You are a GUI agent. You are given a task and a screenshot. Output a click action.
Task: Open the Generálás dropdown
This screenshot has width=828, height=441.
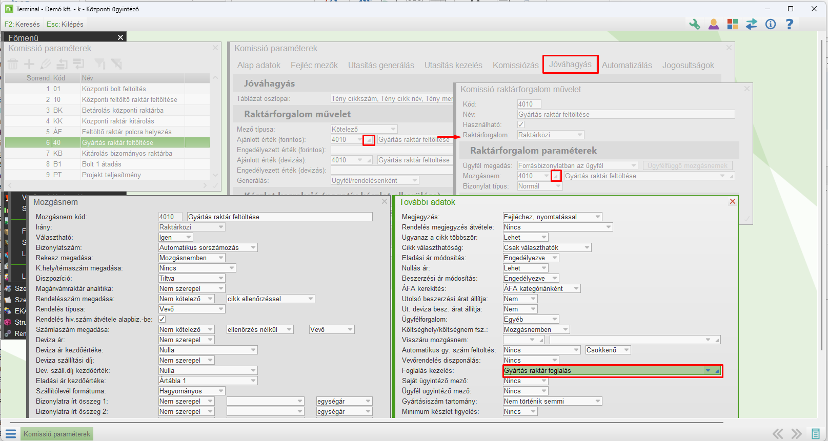(x=375, y=180)
